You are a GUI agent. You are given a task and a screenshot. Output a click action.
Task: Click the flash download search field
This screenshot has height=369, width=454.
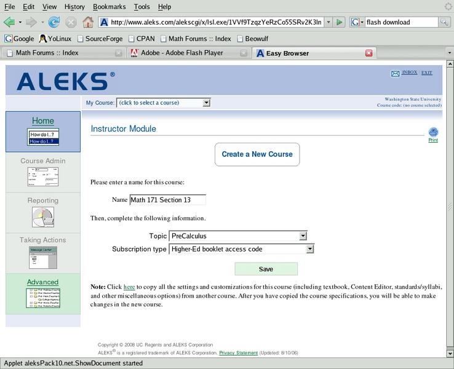pyautogui.click(x=402, y=22)
